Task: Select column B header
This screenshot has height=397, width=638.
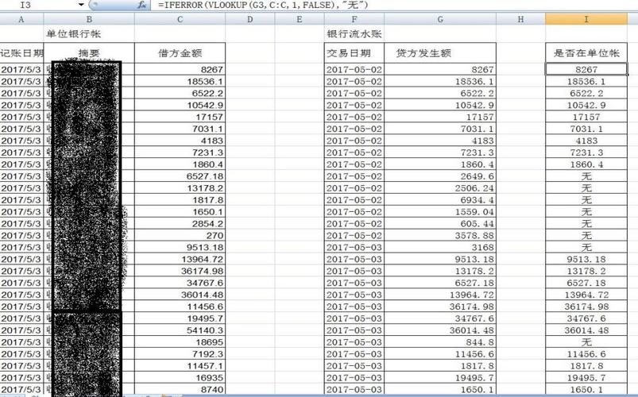Action: [x=89, y=19]
